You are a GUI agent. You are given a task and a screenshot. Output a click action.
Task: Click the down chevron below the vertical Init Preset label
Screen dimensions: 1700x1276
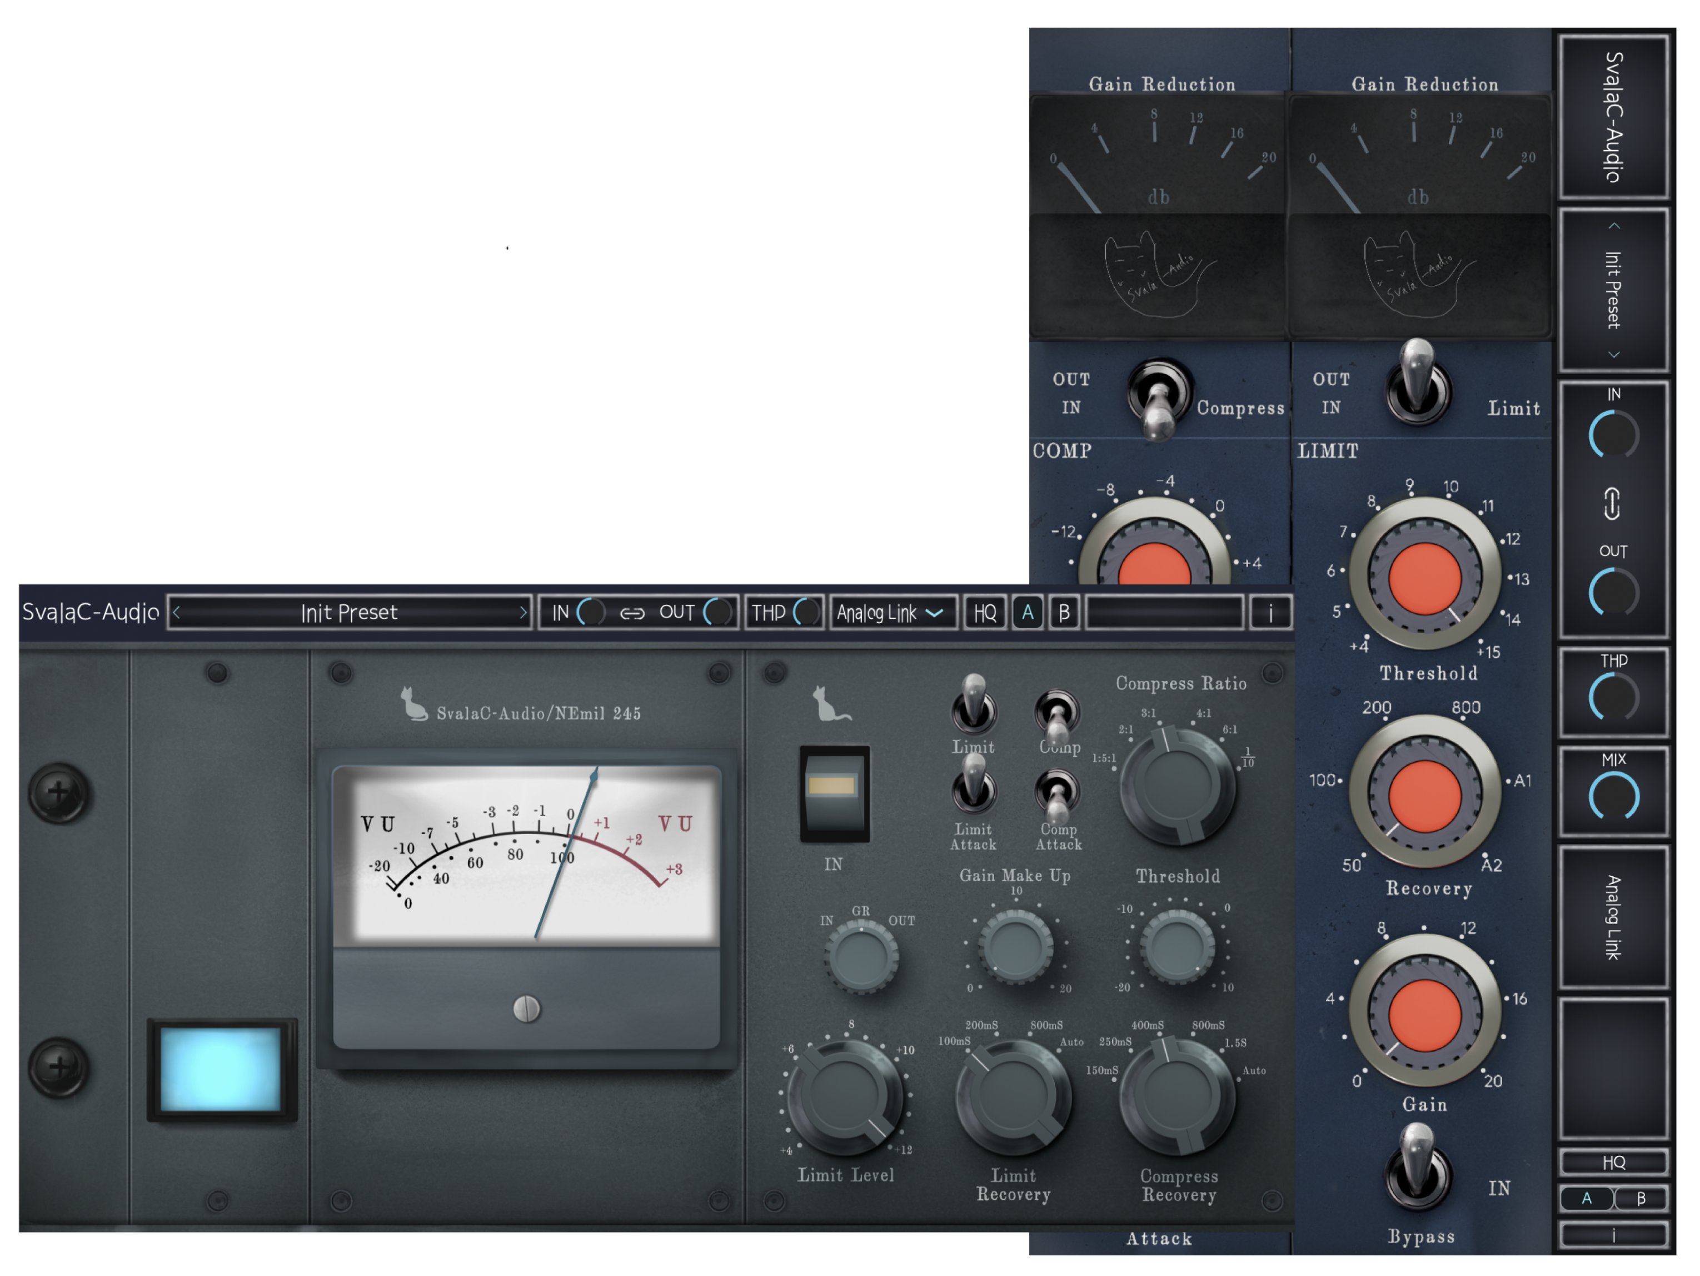pyautogui.click(x=1613, y=354)
